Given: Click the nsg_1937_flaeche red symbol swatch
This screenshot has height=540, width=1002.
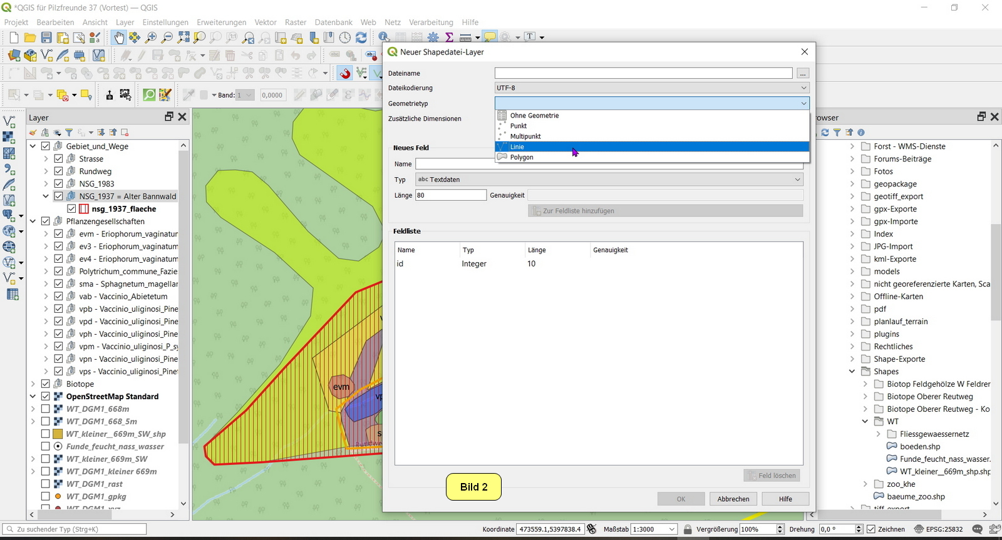Looking at the screenshot, I should tap(84, 209).
